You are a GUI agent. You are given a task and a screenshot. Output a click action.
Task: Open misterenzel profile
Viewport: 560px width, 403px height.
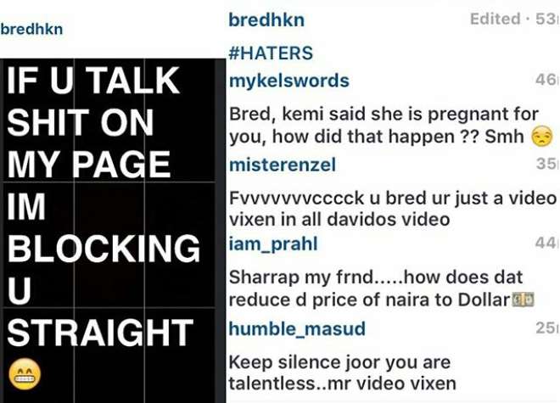click(283, 165)
